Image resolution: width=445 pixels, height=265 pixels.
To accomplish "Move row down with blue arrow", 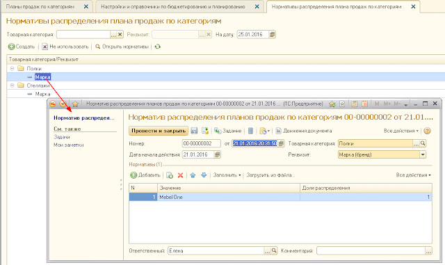I will coord(204,175).
